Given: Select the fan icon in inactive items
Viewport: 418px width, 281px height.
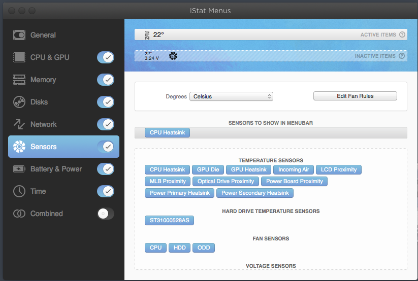Looking at the screenshot, I should pyautogui.click(x=173, y=56).
